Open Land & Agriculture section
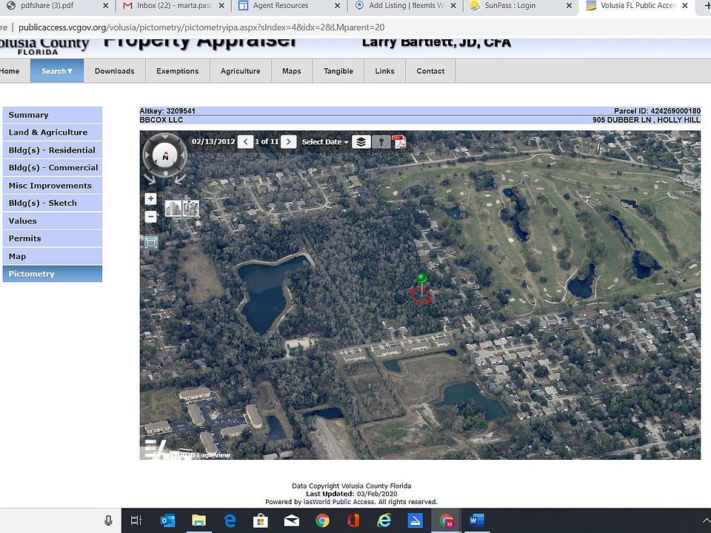The width and height of the screenshot is (711, 533). (x=52, y=133)
